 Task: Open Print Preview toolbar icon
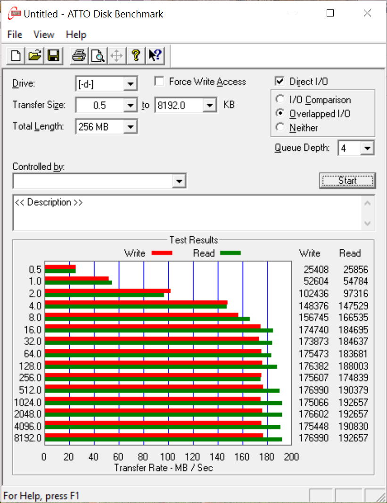98,56
